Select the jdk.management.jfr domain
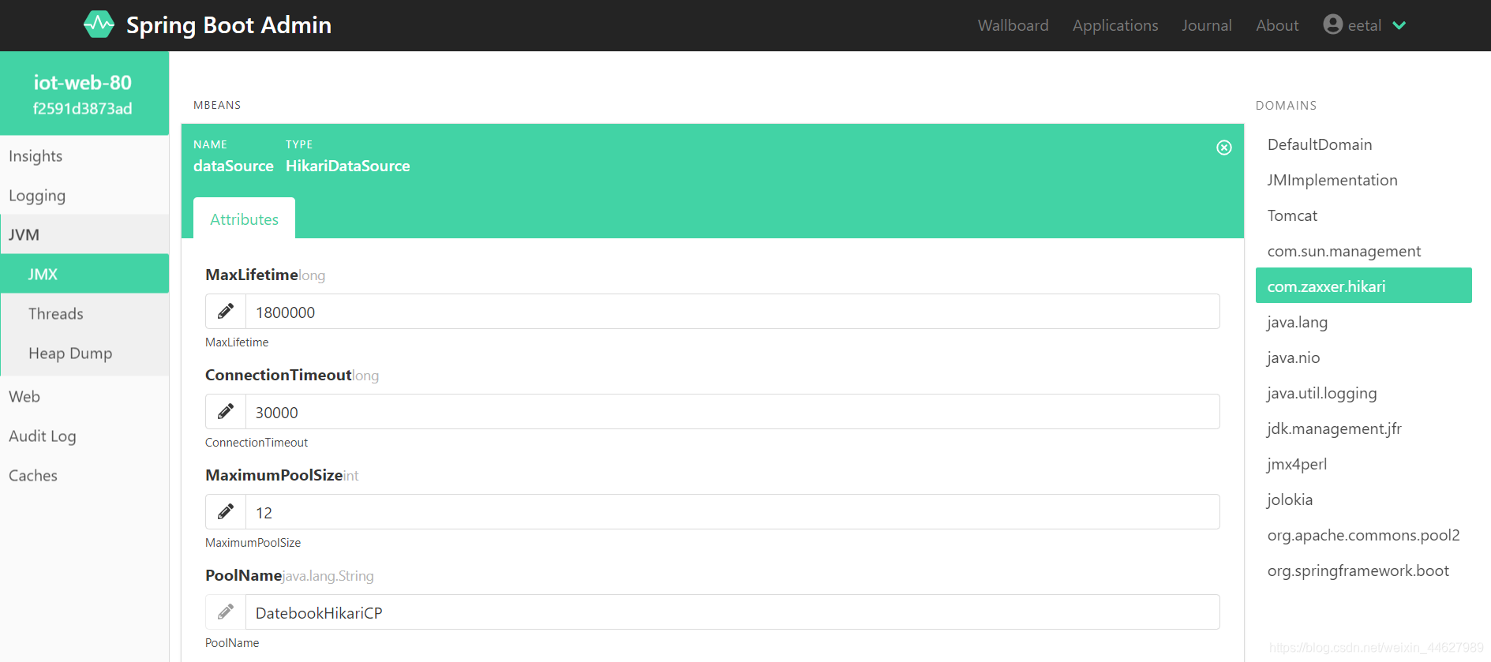 pyautogui.click(x=1363, y=428)
